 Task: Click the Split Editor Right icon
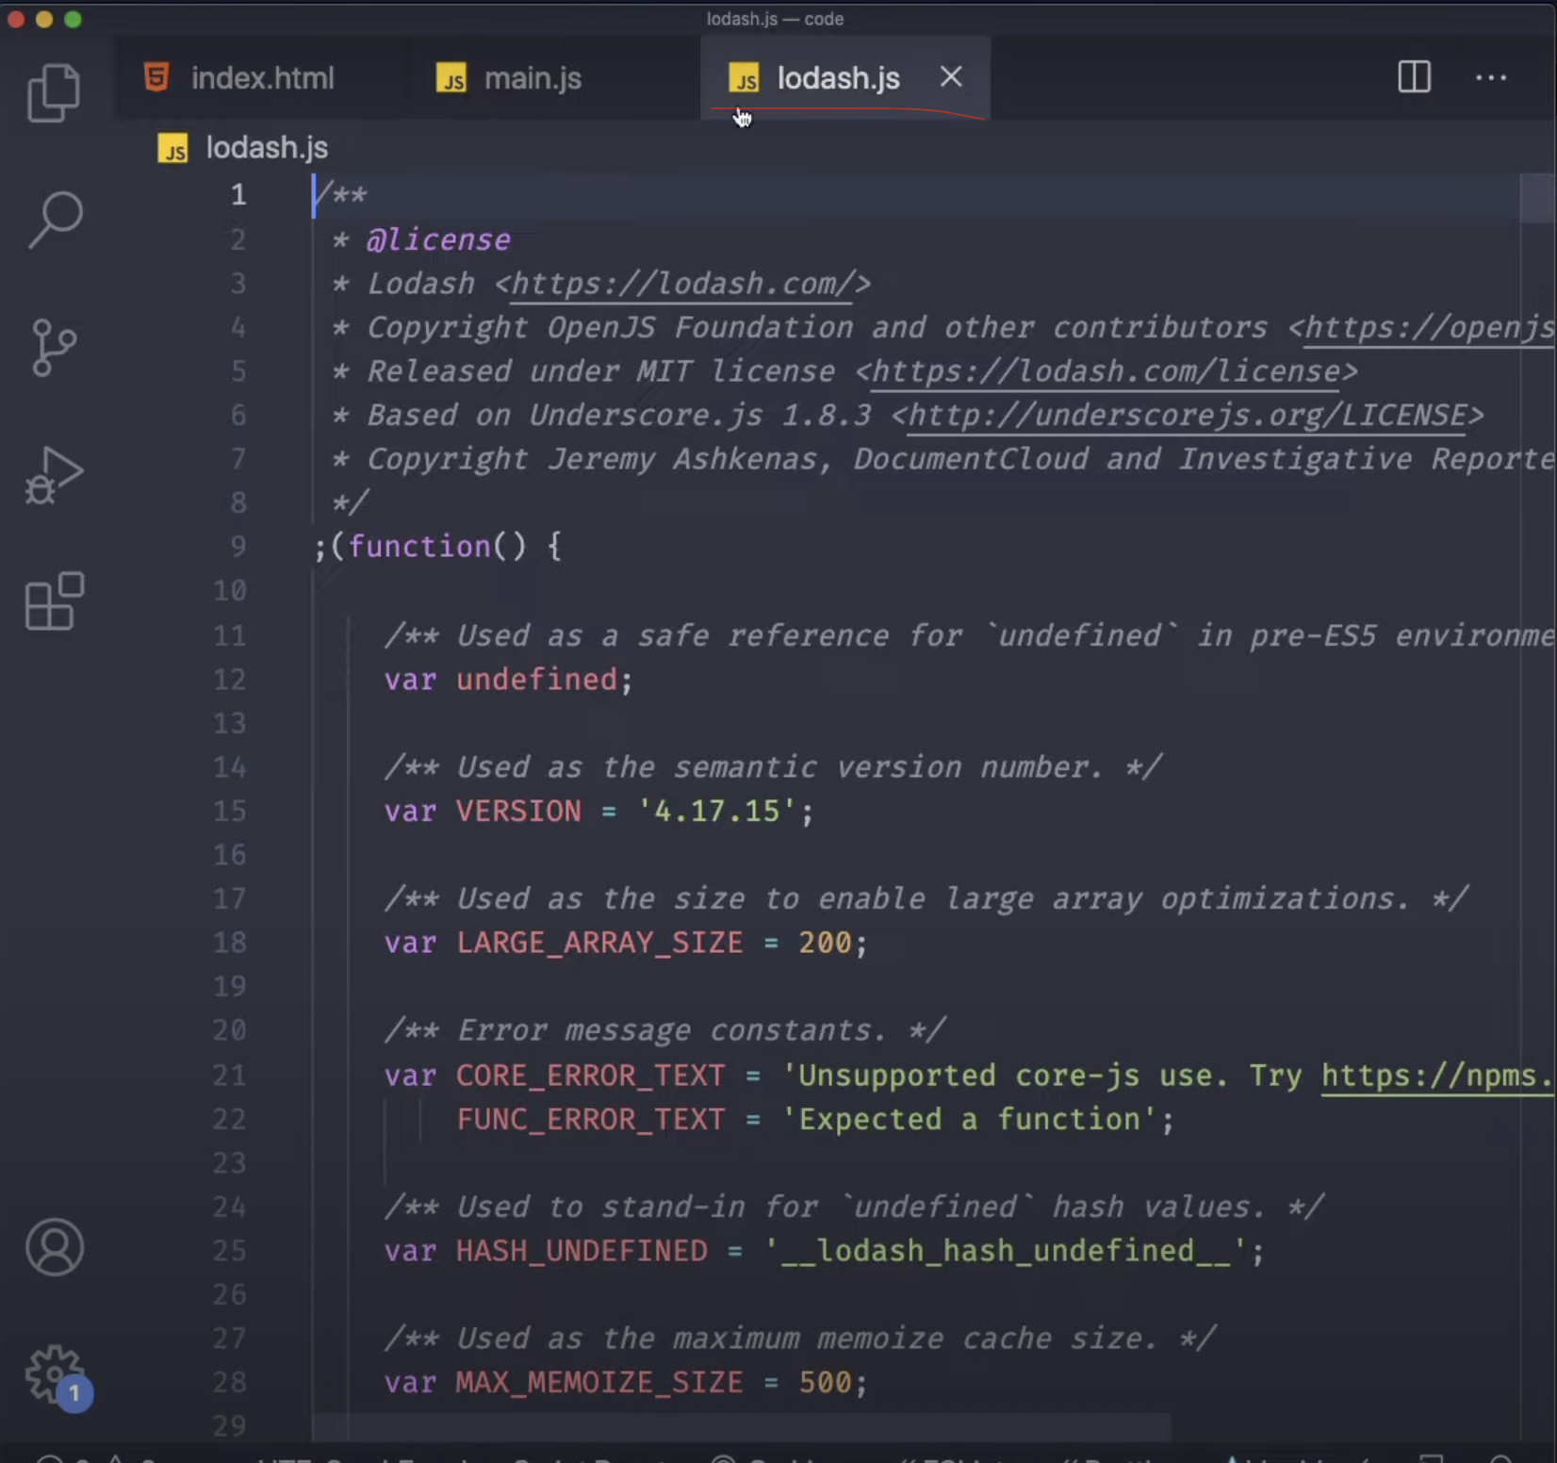pos(1414,77)
